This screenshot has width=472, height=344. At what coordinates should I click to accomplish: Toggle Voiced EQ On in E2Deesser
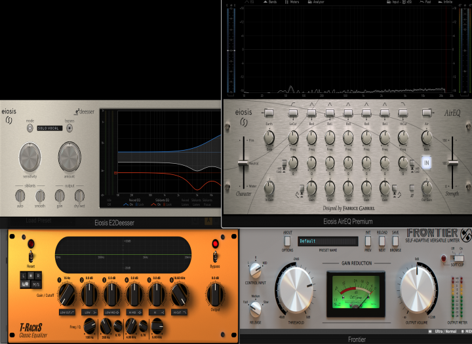128,204
